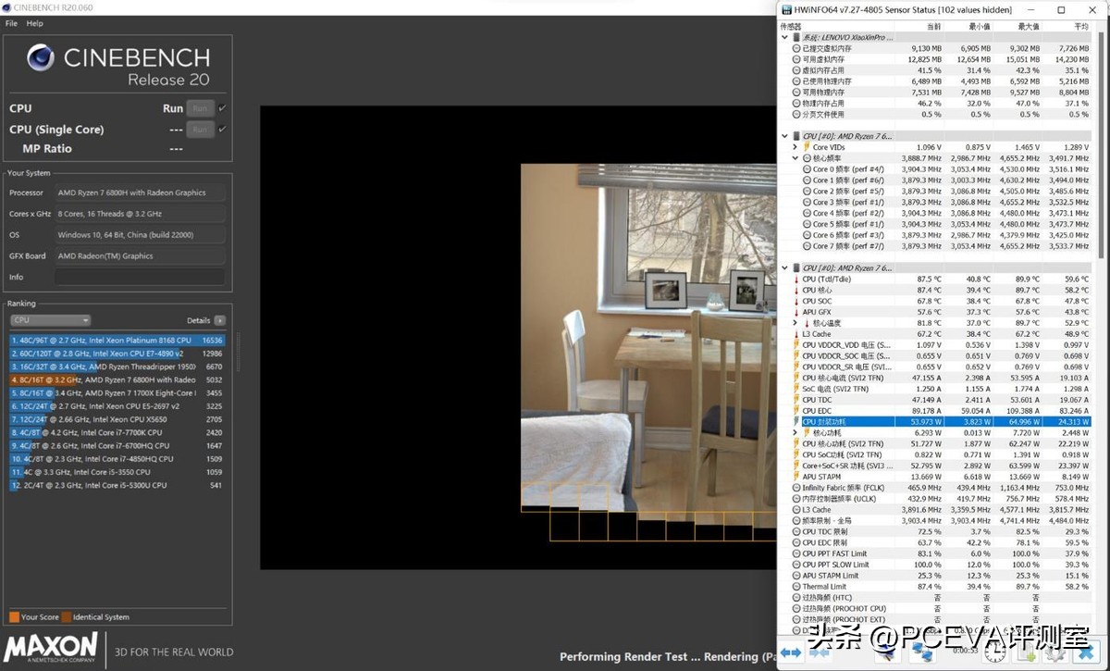Screen dimensions: 1110x671
Task: Click the 最大值 column header in HWiNFO
Action: click(x=1029, y=27)
